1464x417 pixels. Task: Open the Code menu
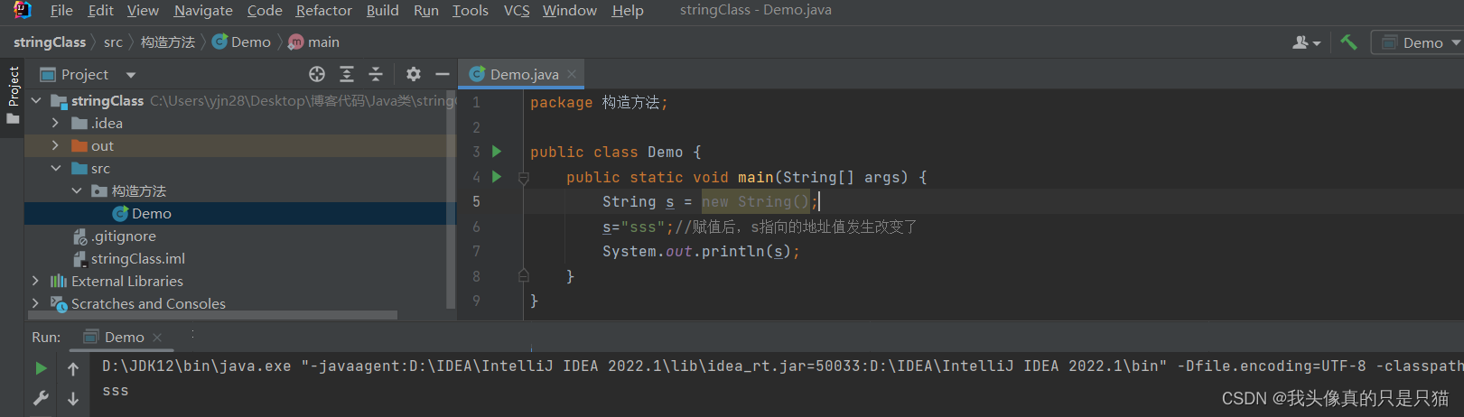click(265, 10)
